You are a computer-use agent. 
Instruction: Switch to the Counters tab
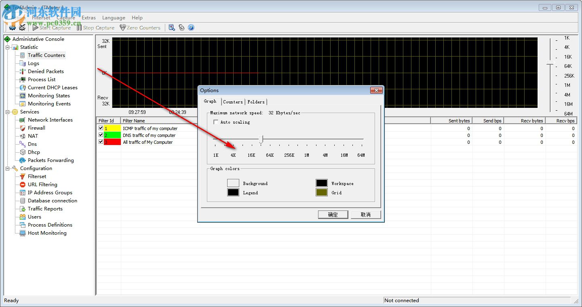pos(233,102)
